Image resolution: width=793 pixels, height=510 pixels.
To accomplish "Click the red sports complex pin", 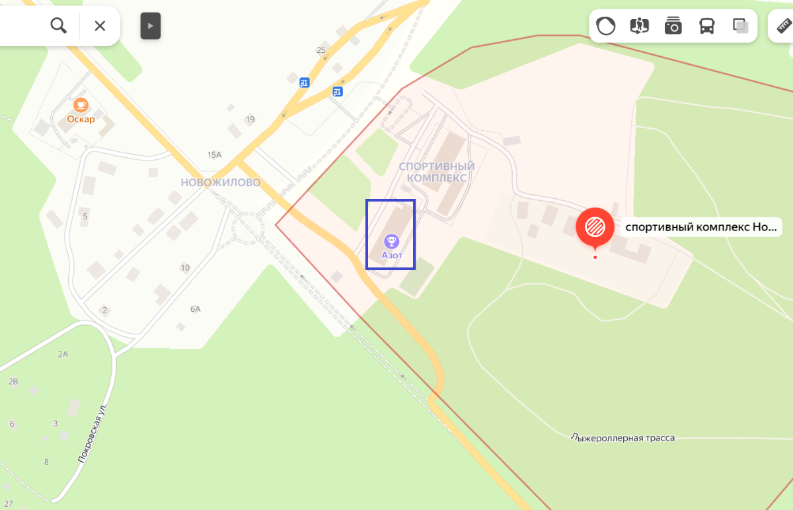I will click(595, 227).
